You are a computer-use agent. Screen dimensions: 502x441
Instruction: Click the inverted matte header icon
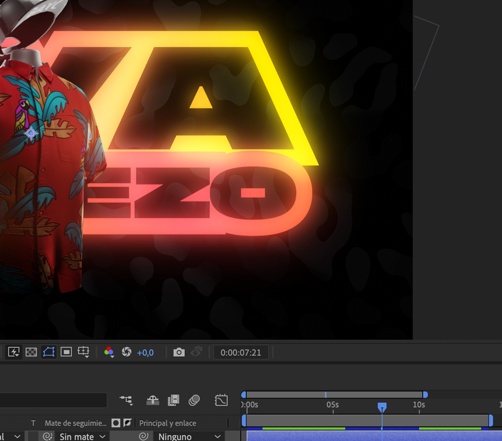(127, 423)
